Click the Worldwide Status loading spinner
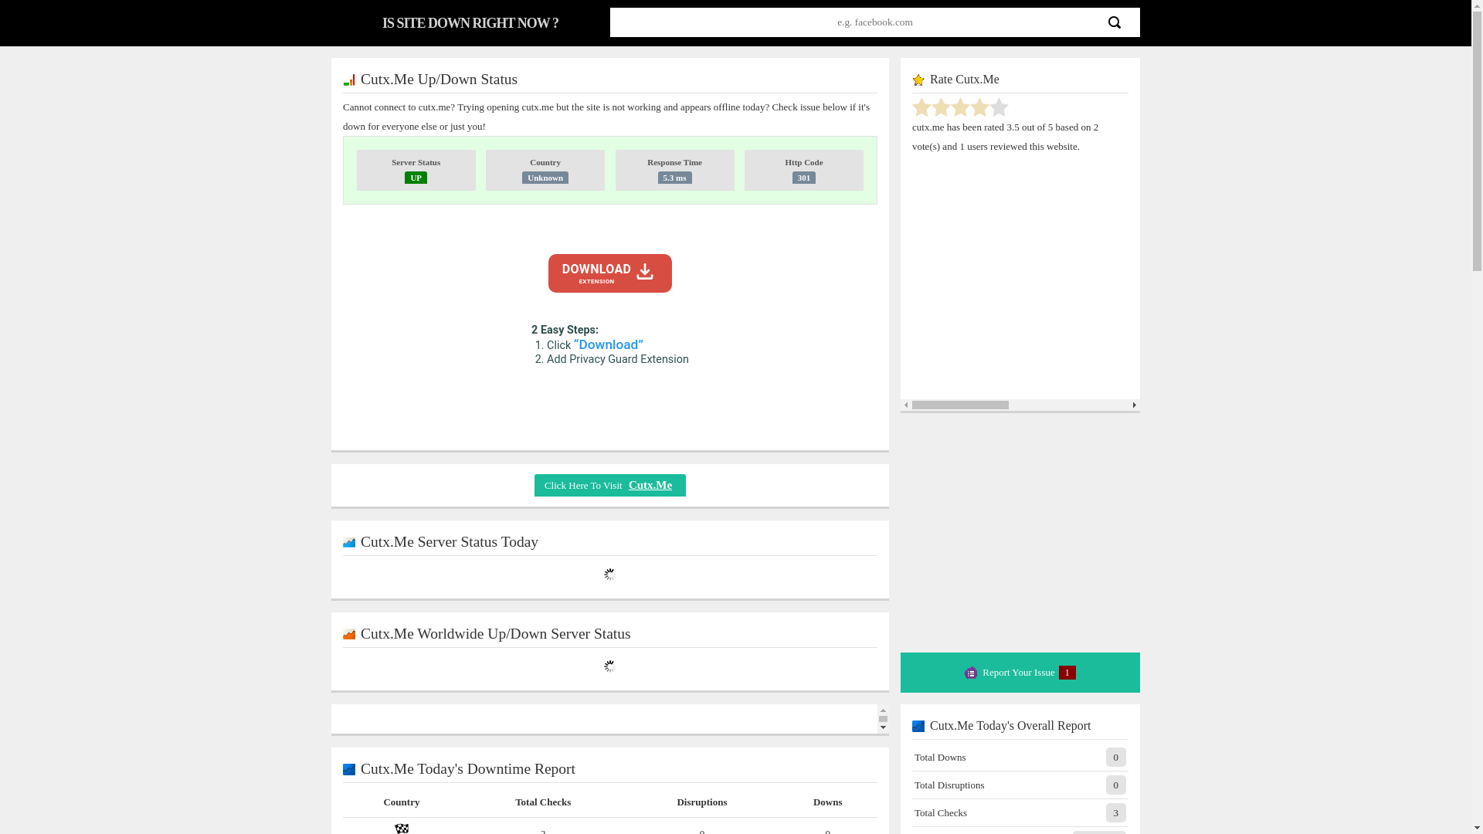 coord(609,666)
